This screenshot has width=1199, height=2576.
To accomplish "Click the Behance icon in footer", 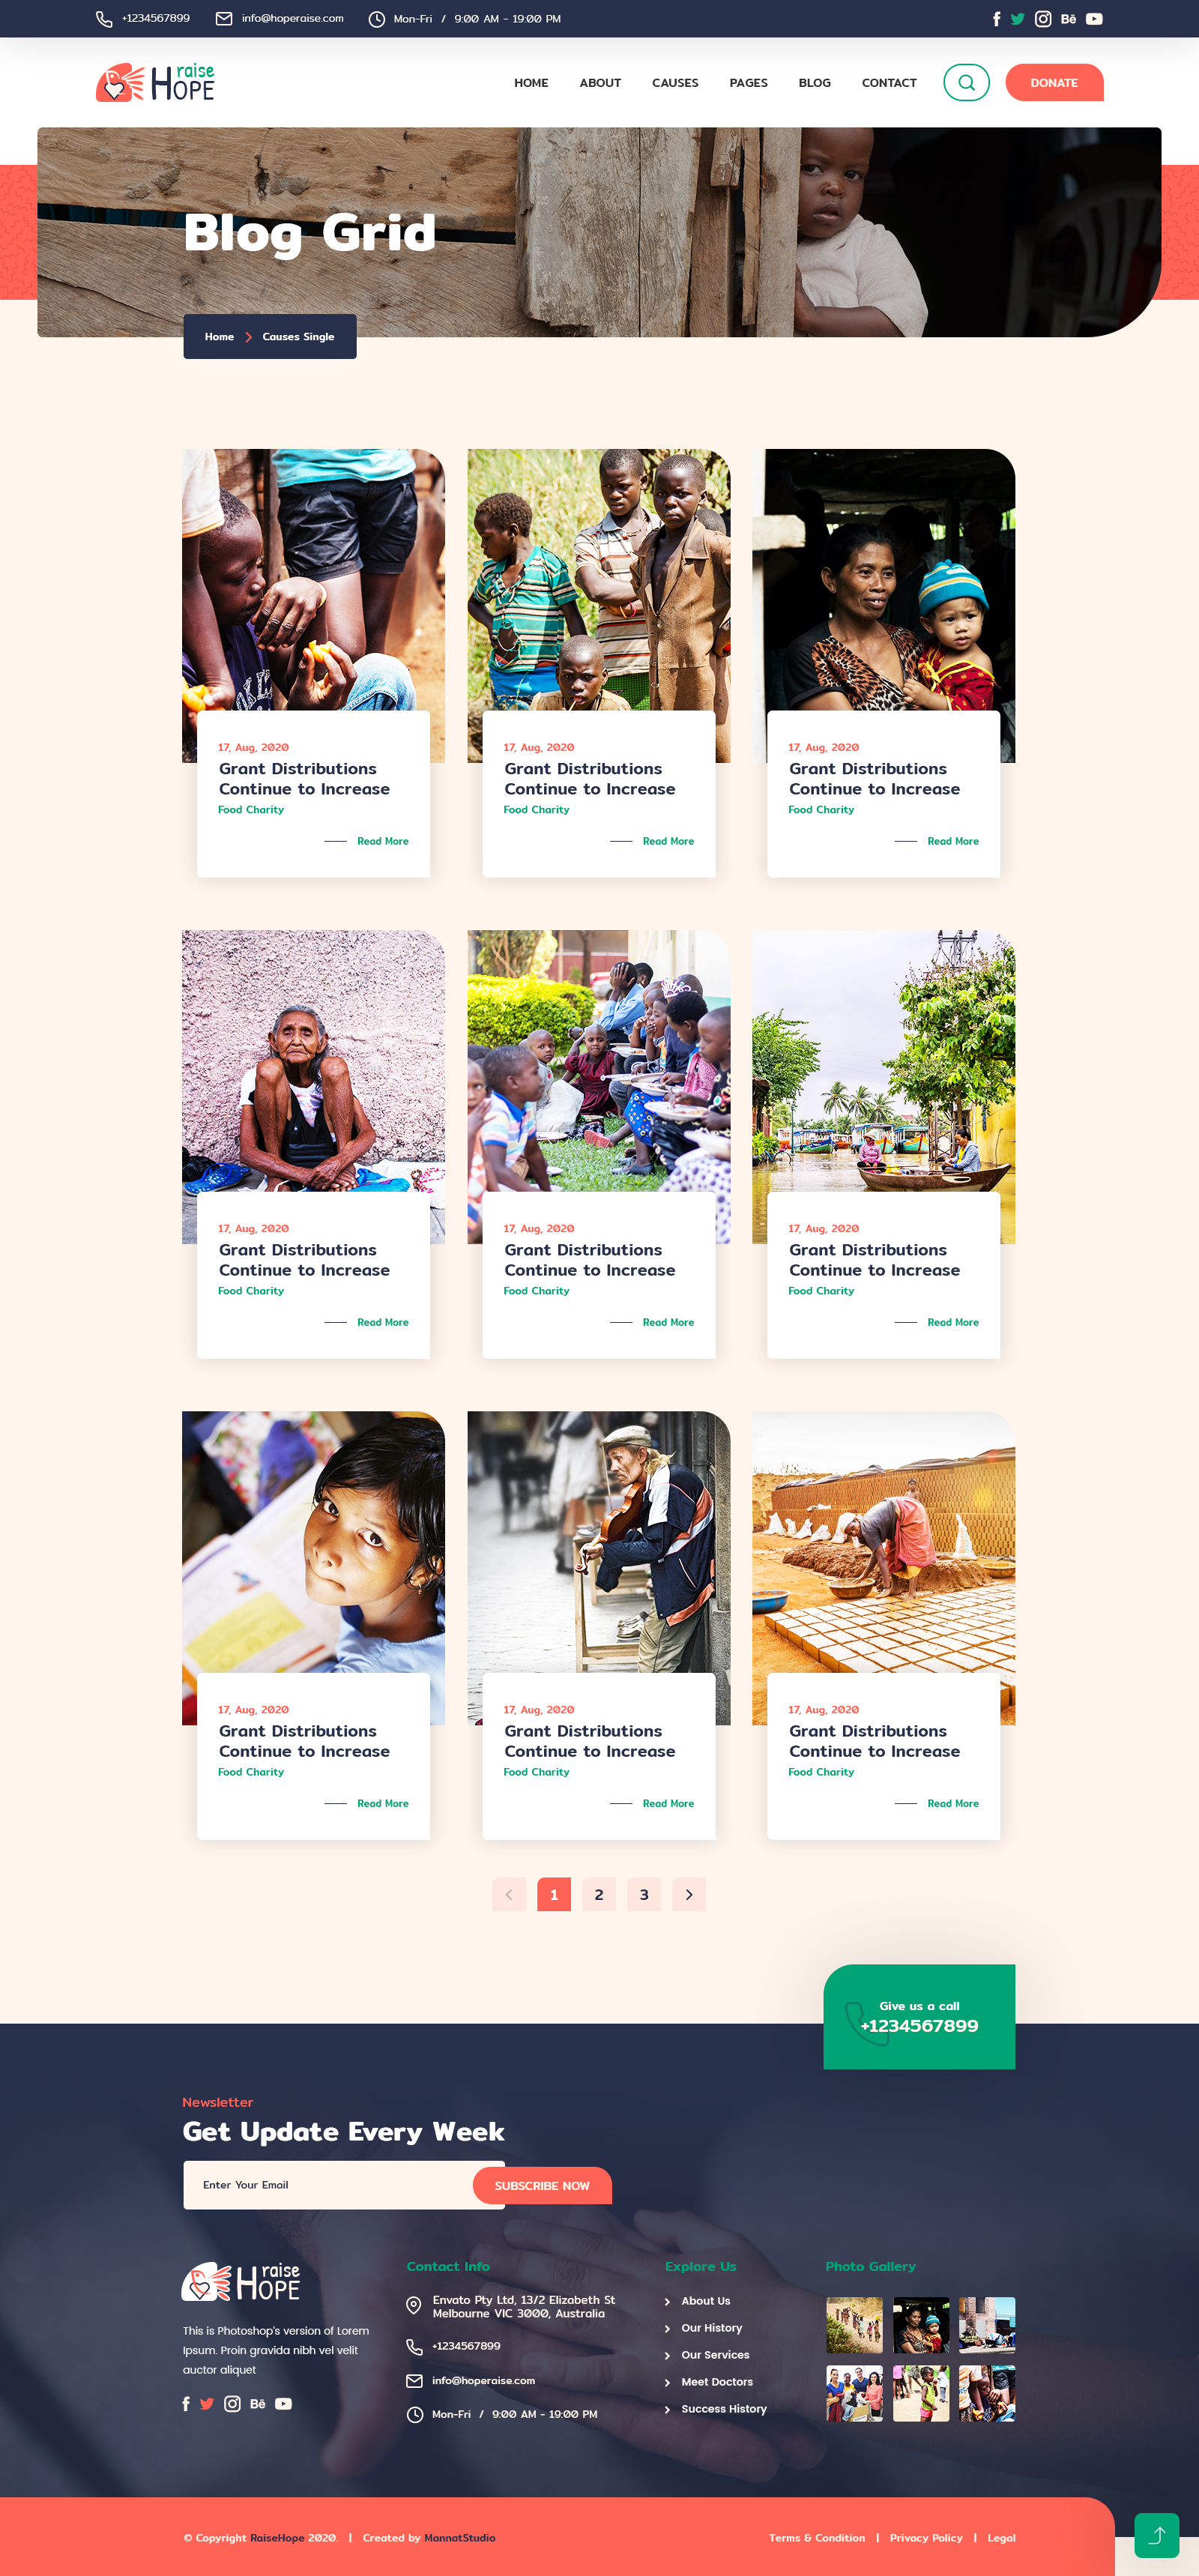I will (x=257, y=2404).
